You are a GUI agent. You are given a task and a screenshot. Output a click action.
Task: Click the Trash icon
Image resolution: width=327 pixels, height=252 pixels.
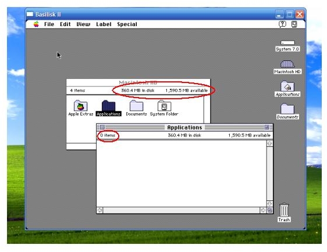(285, 210)
